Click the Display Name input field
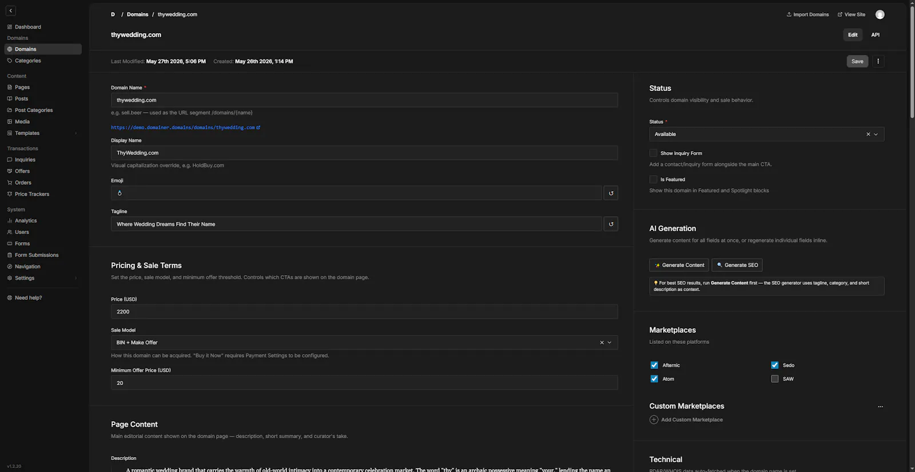This screenshot has height=472, width=915. coord(364,153)
